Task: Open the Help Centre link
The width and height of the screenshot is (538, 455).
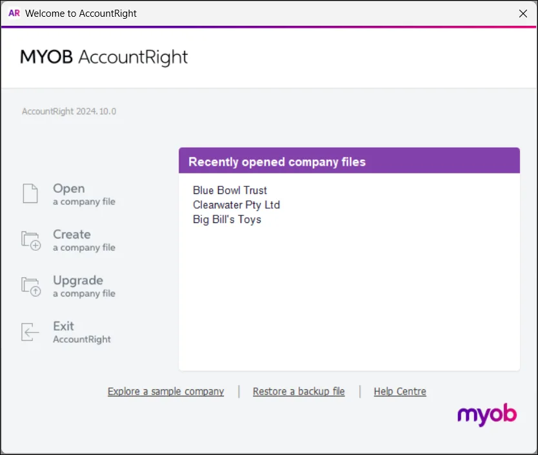Action: 400,391
